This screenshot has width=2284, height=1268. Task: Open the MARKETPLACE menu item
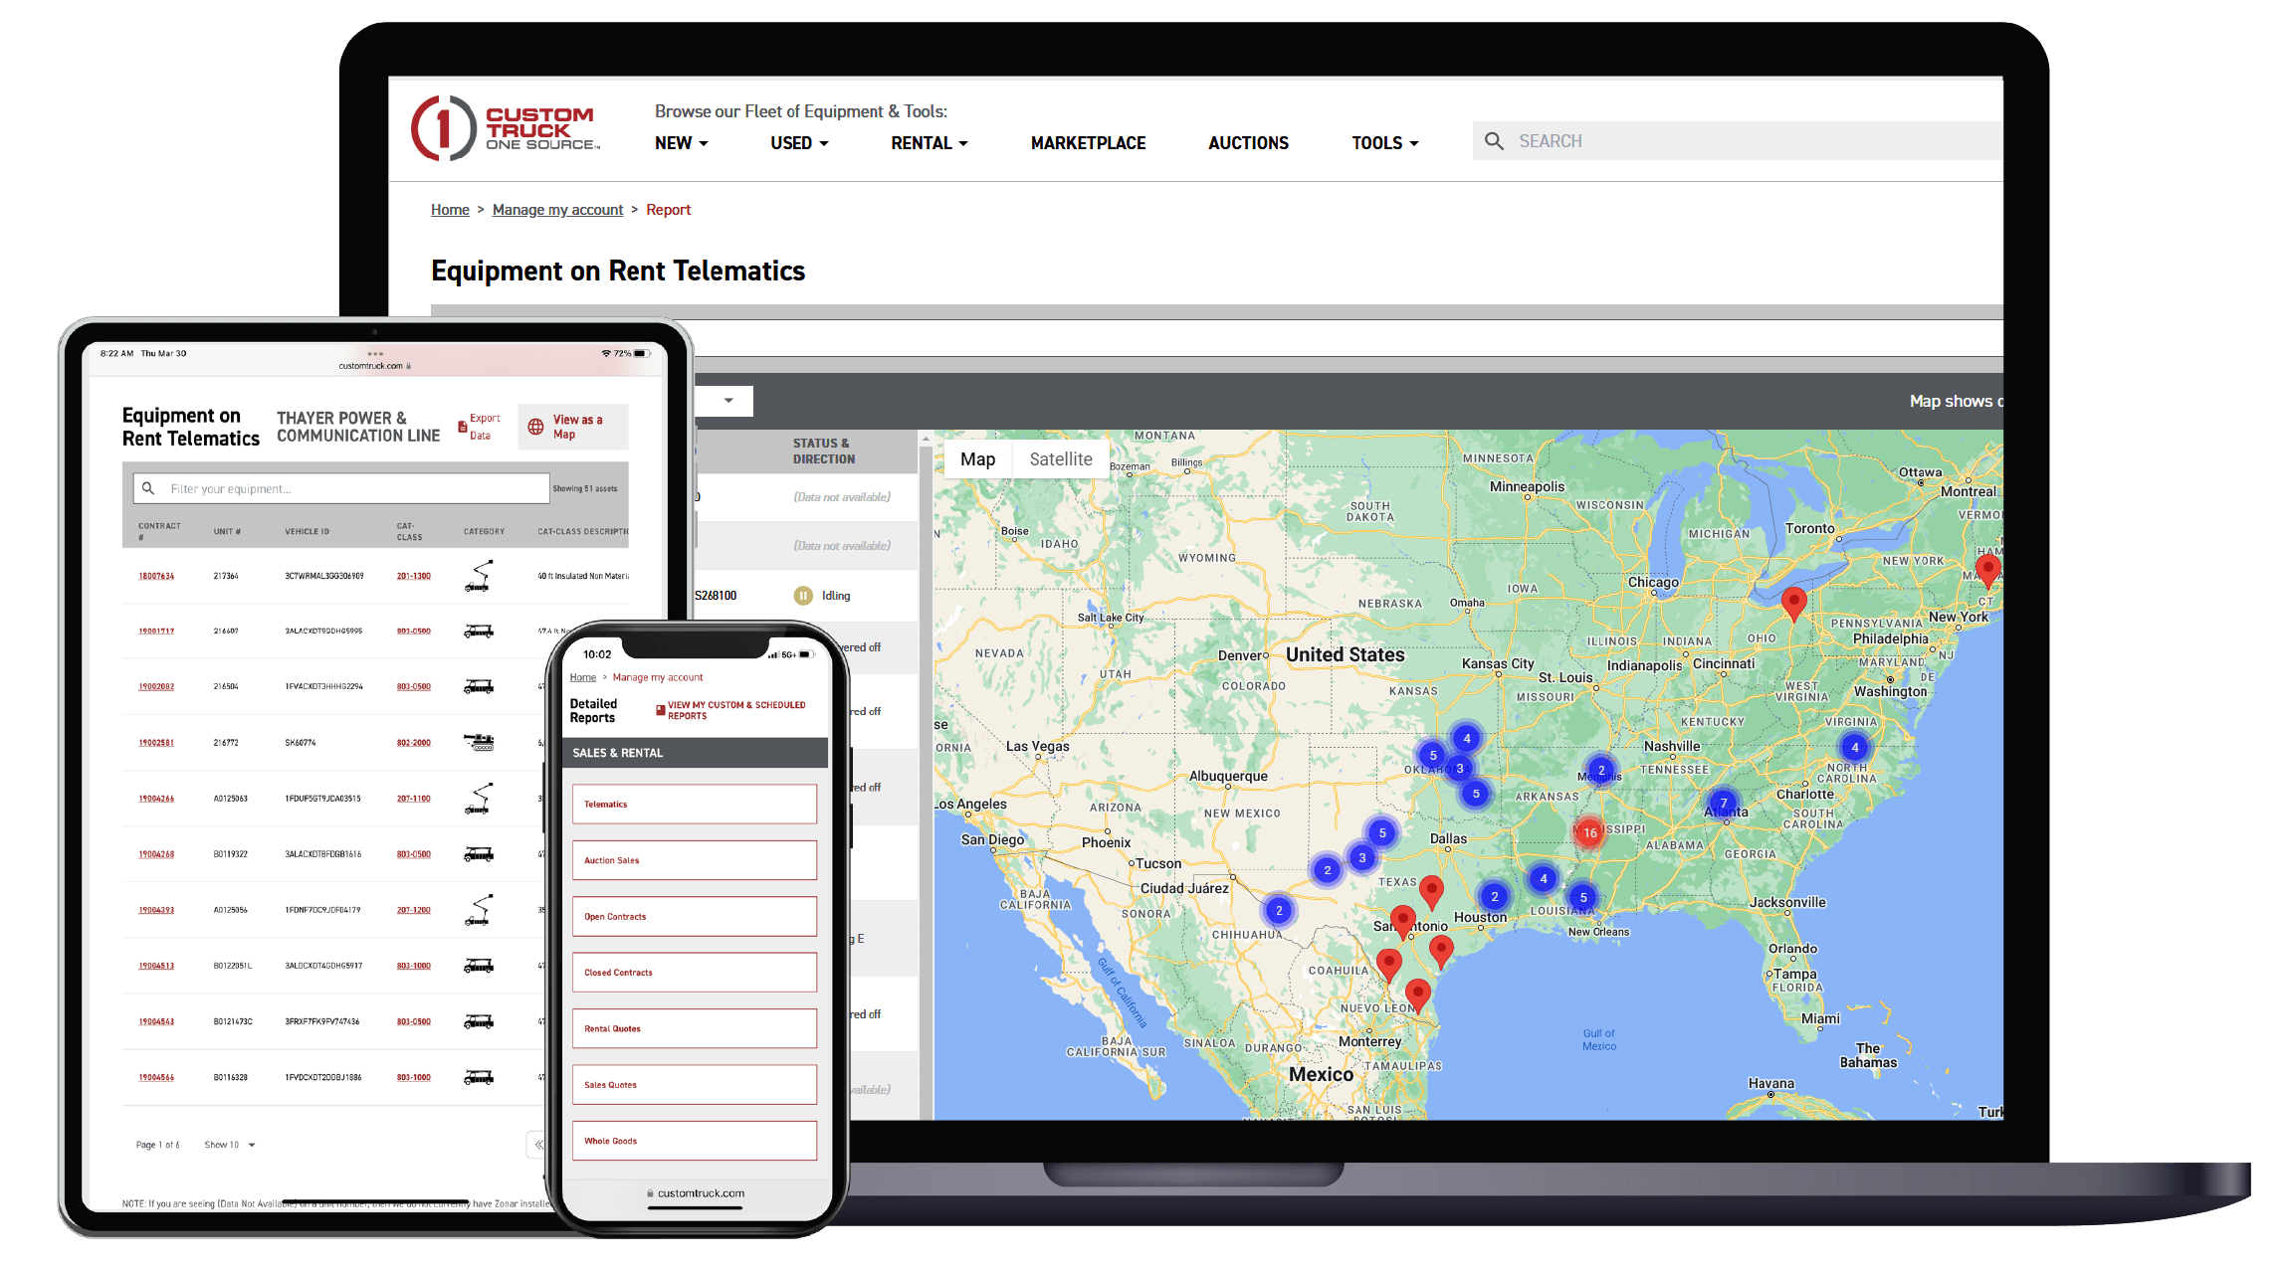coord(1088,143)
